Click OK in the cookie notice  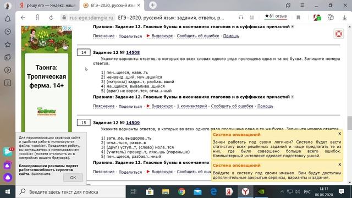click(x=73, y=178)
